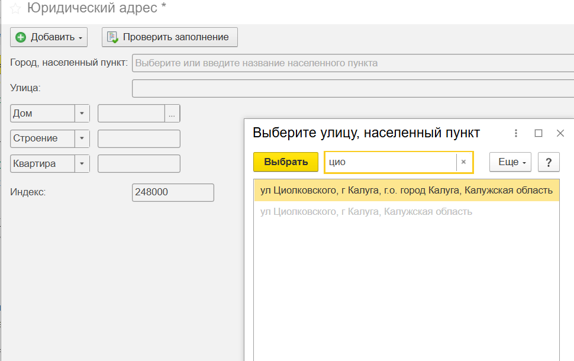The height and width of the screenshot is (361, 574).
Task: Click the Город, населенный пункт input field
Action: (353, 63)
